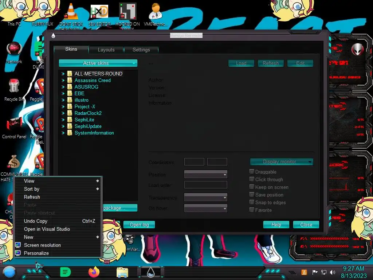Open the HOOKED ON XONIX desktop icon
This screenshot has height=280, width=373.
[127, 12]
